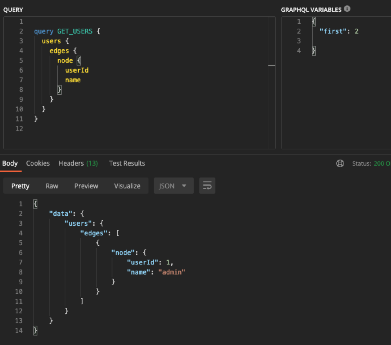Select the userId field in the query
The height and width of the screenshot is (345, 391).
(77, 70)
